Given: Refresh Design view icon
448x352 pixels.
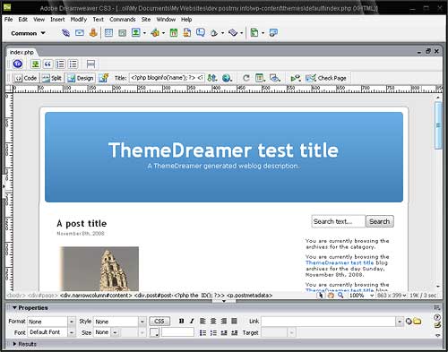Looking at the screenshot, I should click(246, 78).
